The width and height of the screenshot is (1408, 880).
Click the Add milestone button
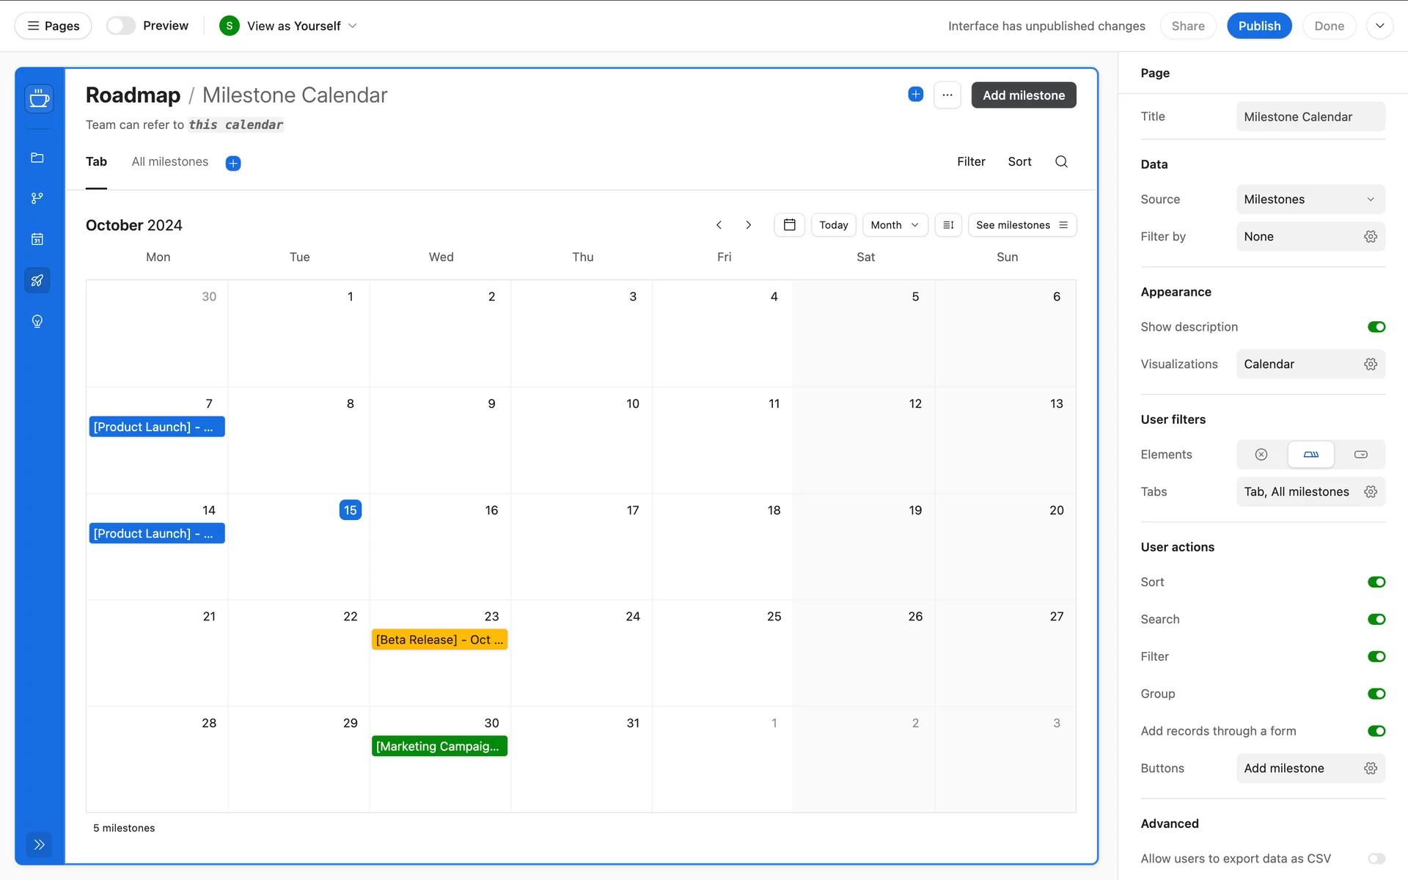tap(1023, 95)
